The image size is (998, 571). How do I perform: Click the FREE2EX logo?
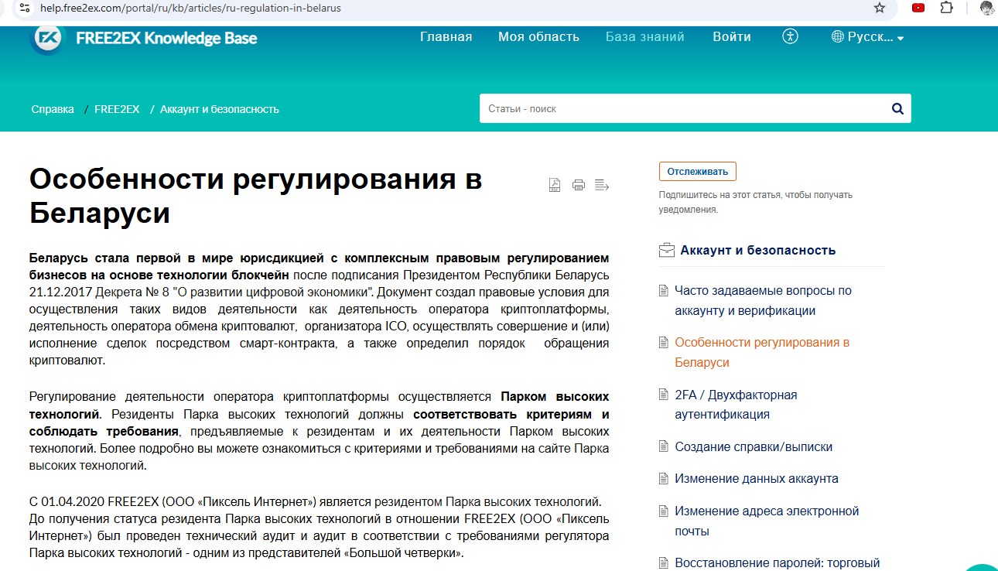tap(47, 38)
